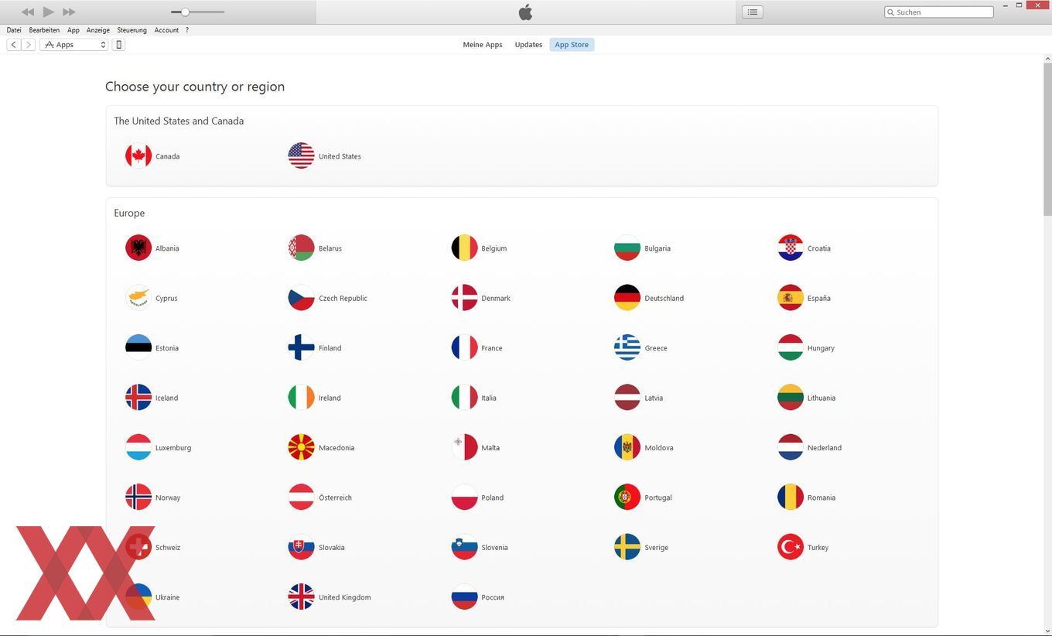Click the vertical scrollbar thumb
The height and width of the screenshot is (636, 1052).
[1048, 139]
